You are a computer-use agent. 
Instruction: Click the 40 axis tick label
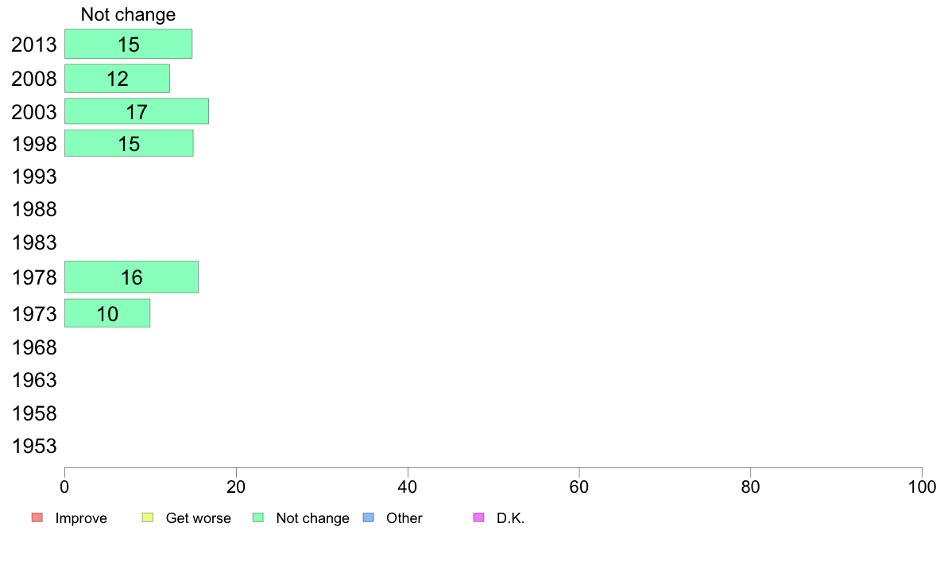[408, 486]
